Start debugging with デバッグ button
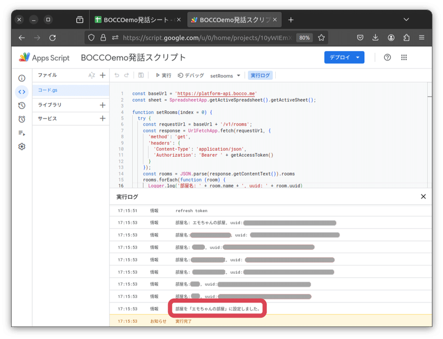The height and width of the screenshot is (339, 443). [190, 75]
